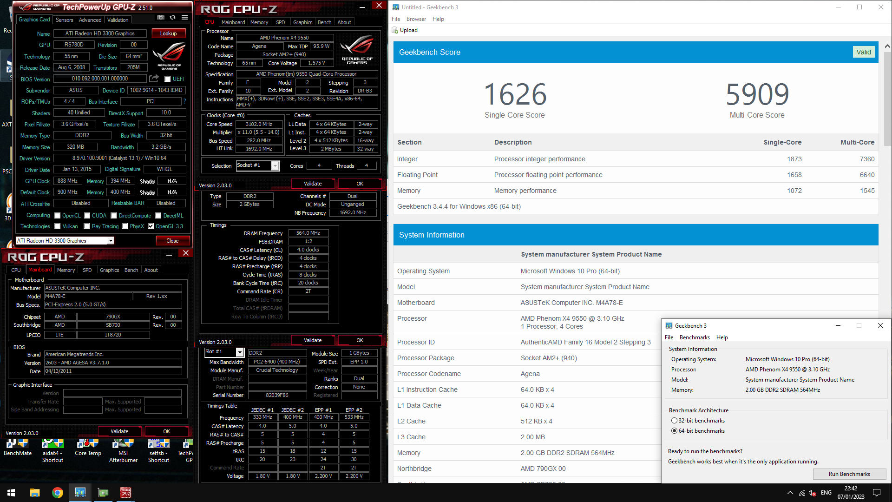Select the GPU-Z taskbar icon
892x502 pixels.
pos(103,493)
